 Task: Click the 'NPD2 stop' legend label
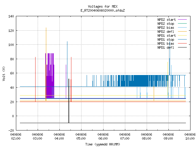166,24
